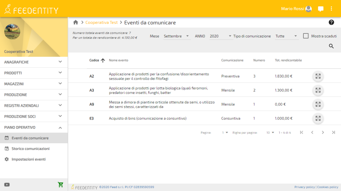Viewport: 341px width, 191px height.
Task: Click the help question mark icon
Action: (331, 22)
